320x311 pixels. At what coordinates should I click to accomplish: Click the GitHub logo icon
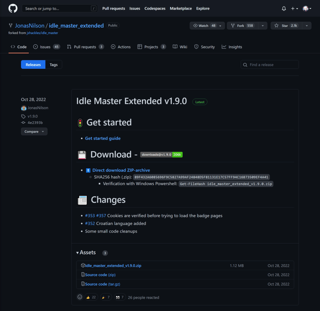pyautogui.click(x=12, y=8)
